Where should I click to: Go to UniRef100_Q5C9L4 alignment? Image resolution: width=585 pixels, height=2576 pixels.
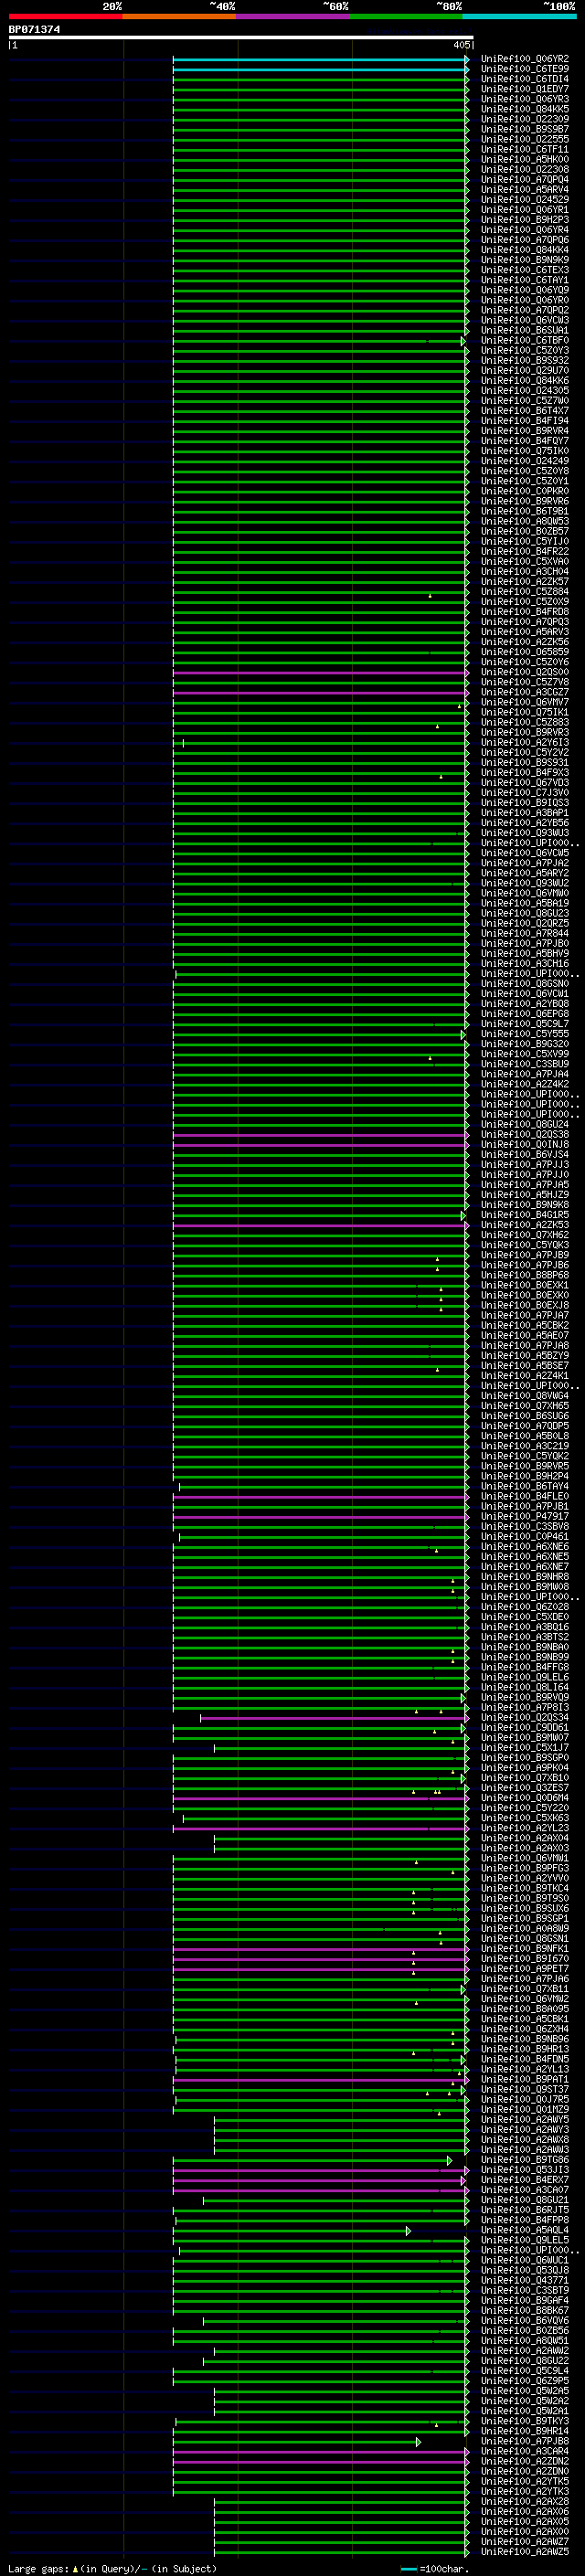click(524, 2371)
